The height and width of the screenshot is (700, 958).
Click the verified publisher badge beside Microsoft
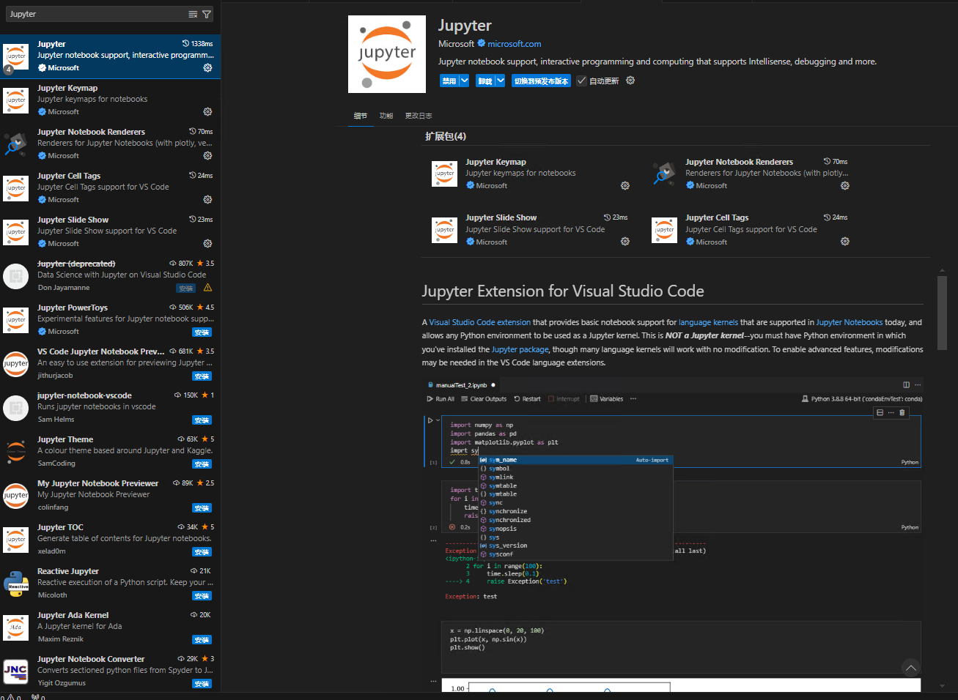(482, 43)
